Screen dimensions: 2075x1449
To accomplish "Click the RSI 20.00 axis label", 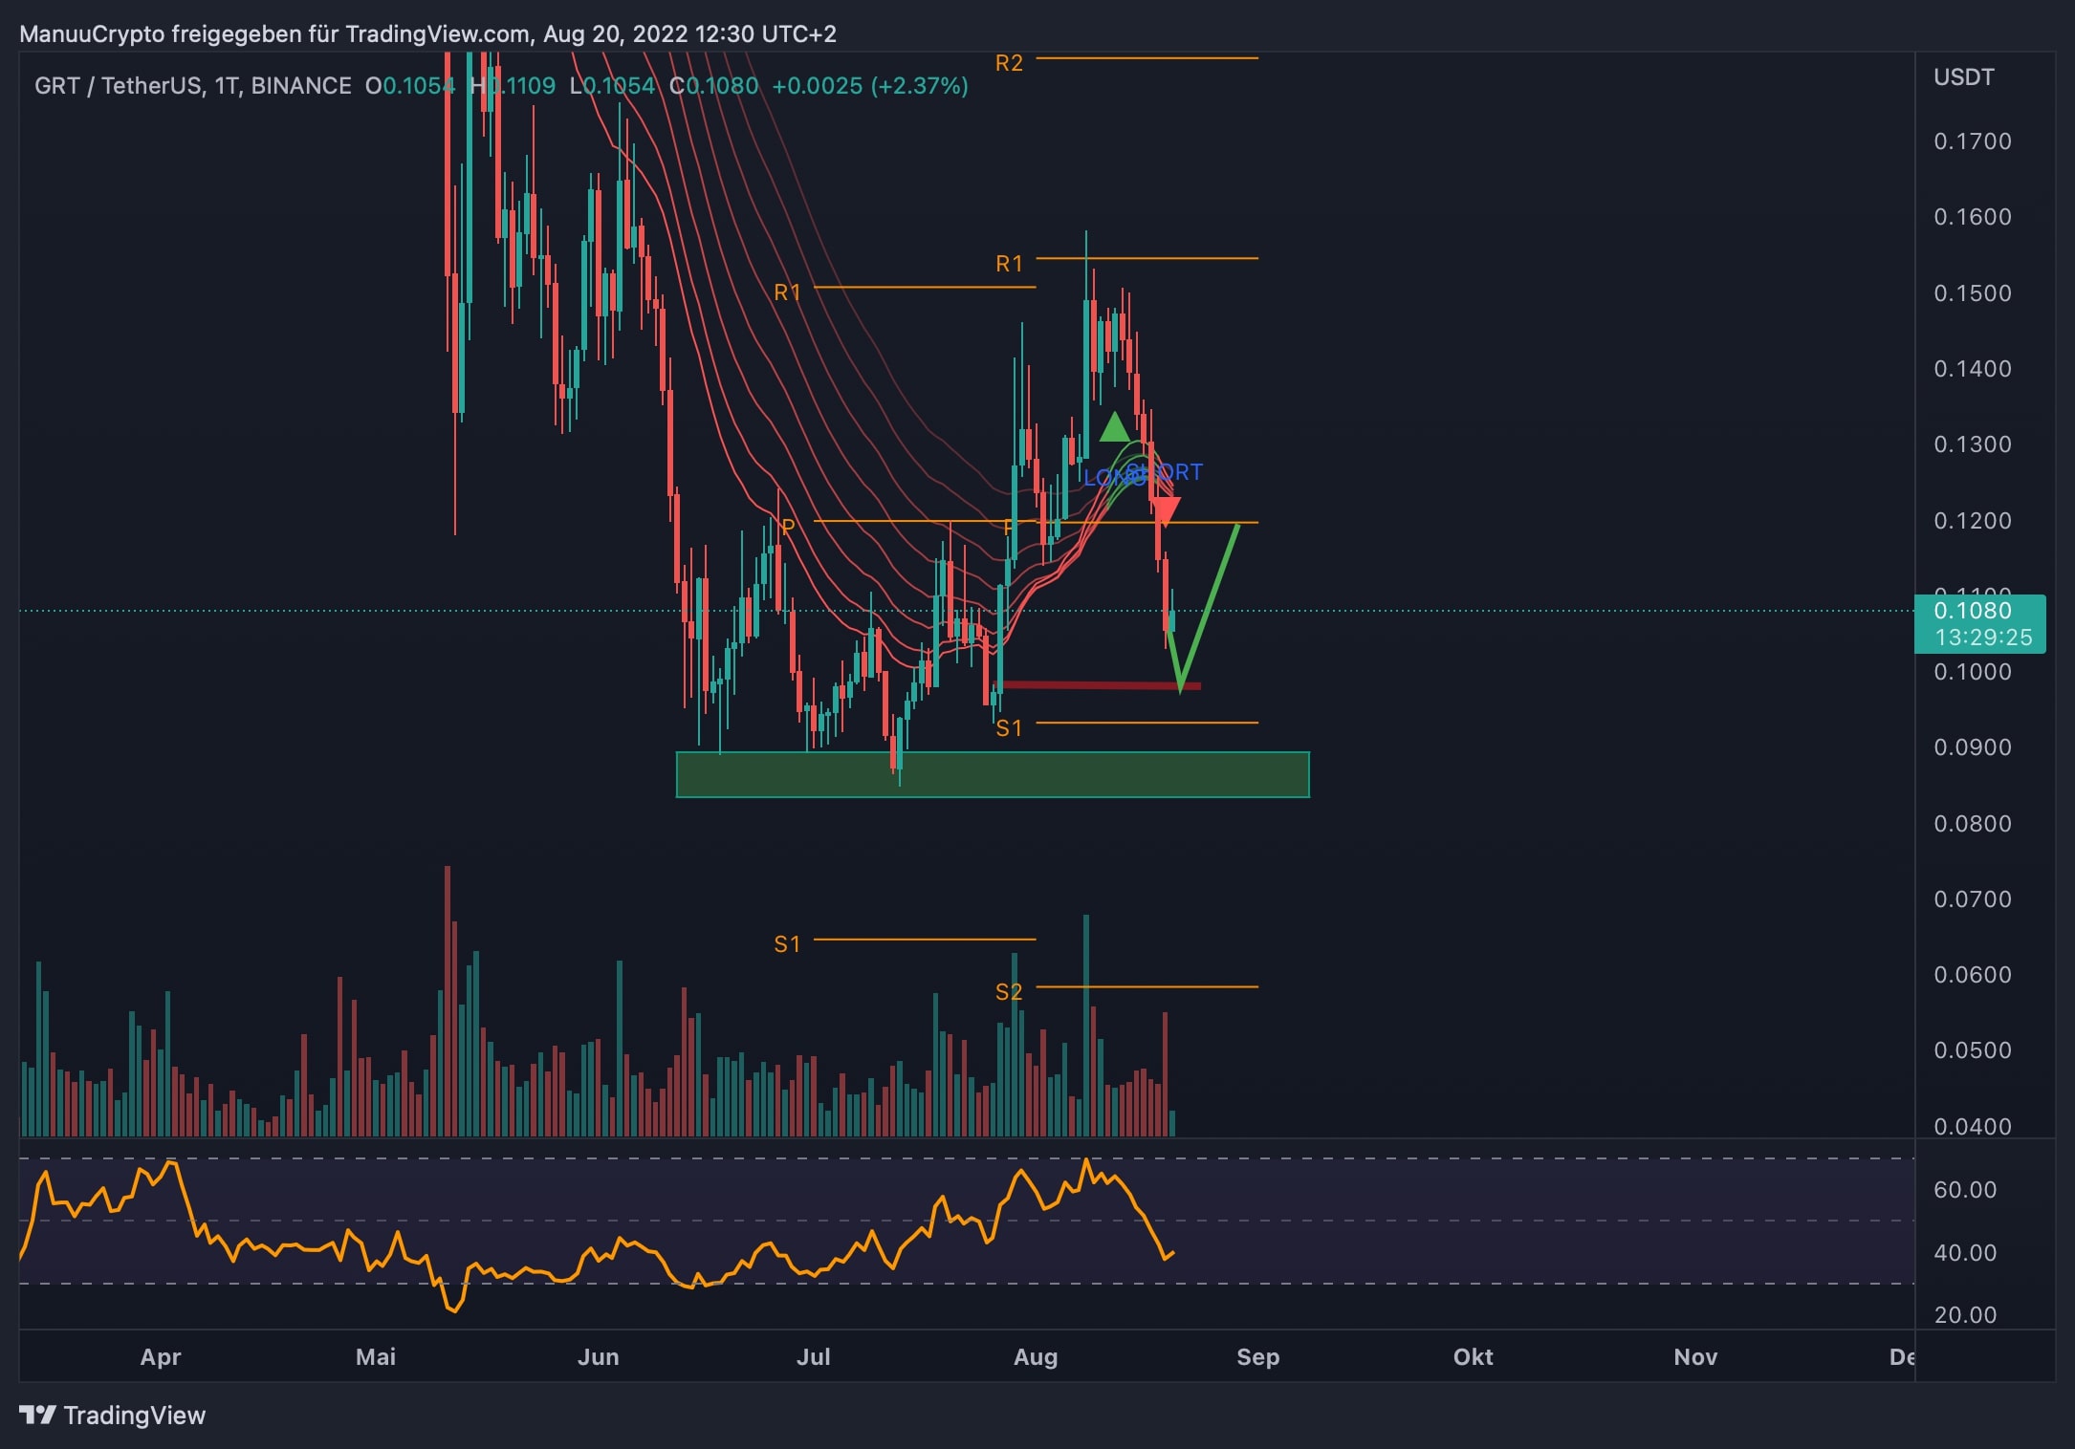I will pos(1965,1315).
